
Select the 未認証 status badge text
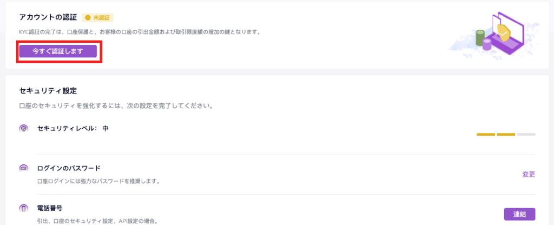click(x=101, y=18)
